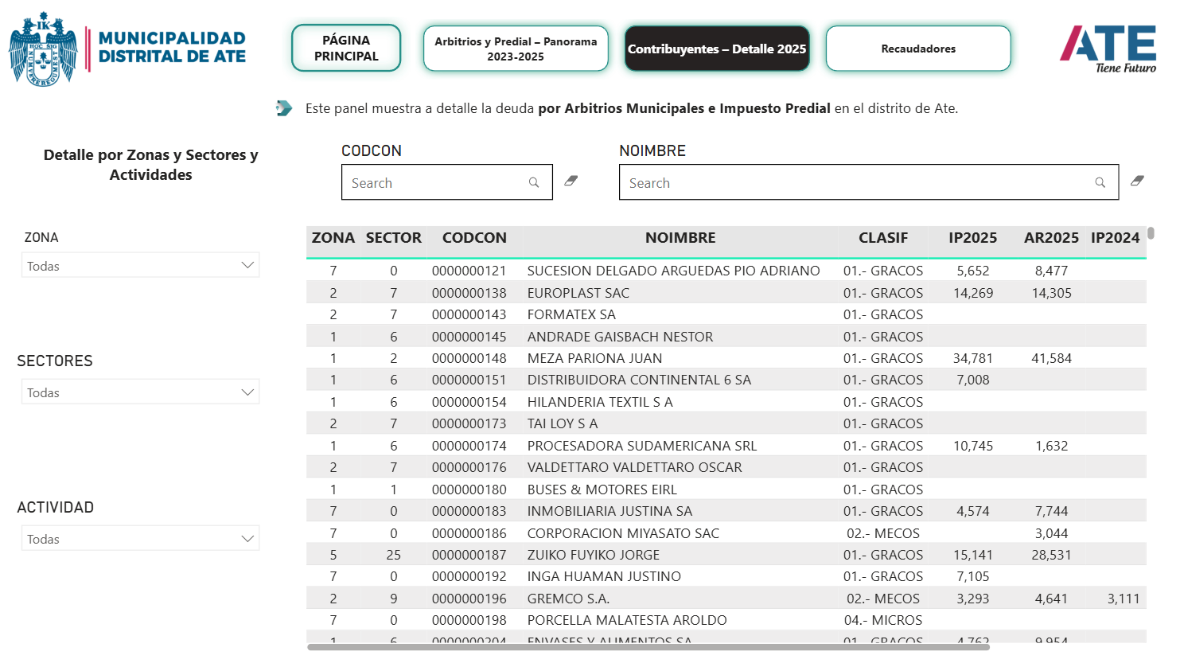This screenshot has height=667, width=1180.
Task: Sort the table by the NOIMBRE column header
Action: tap(680, 238)
